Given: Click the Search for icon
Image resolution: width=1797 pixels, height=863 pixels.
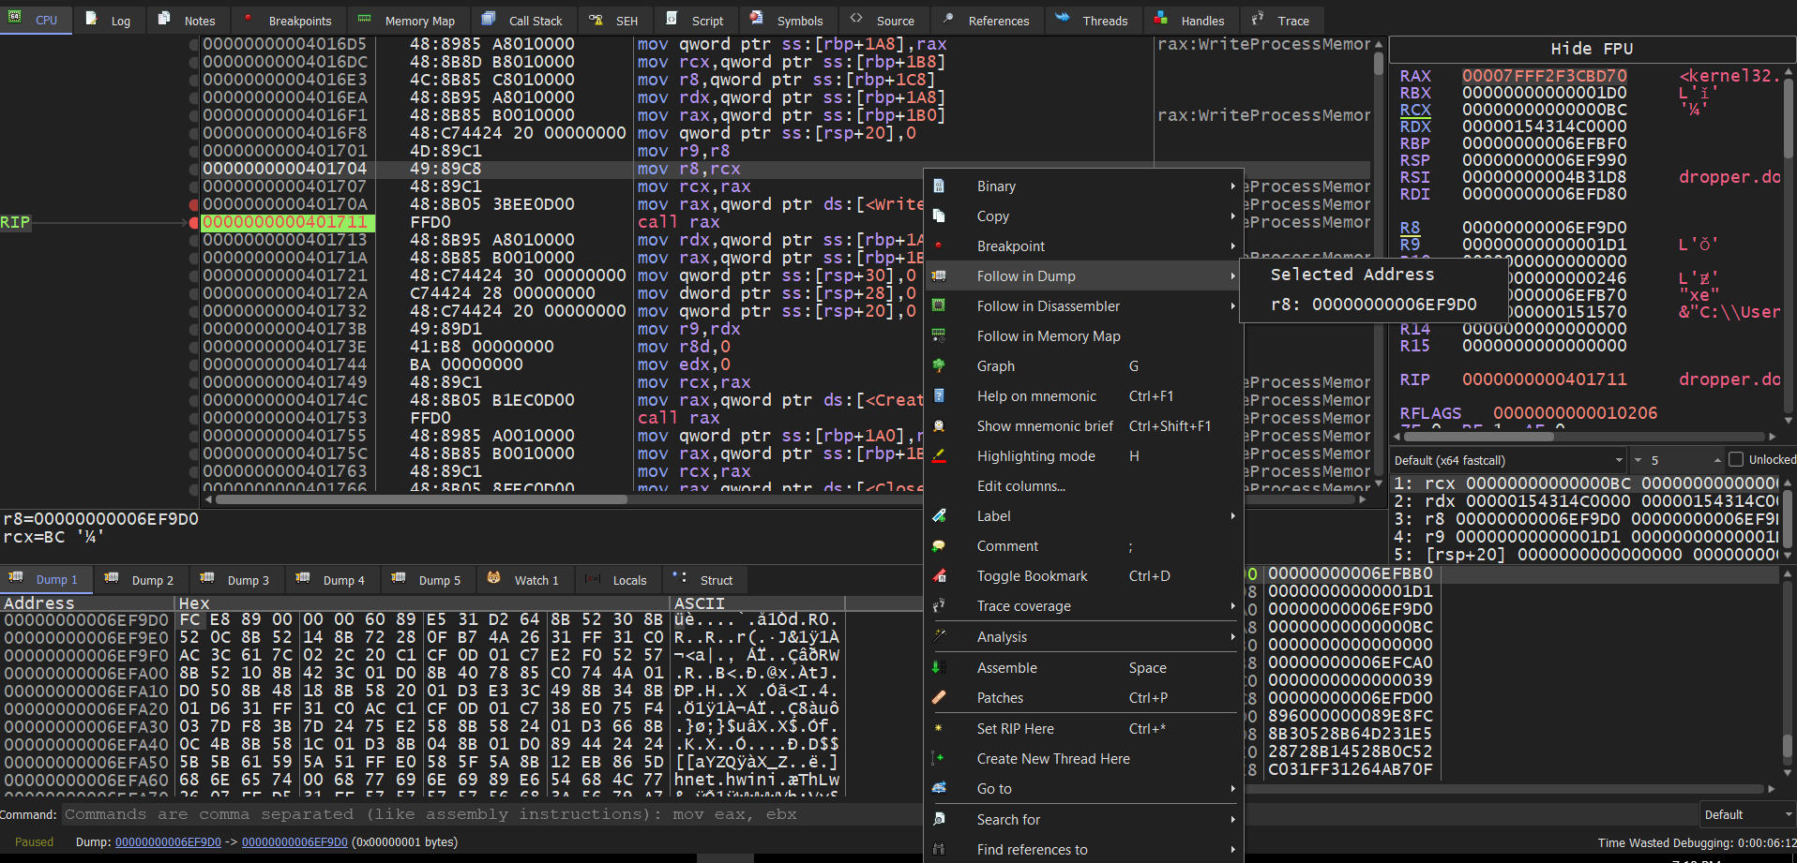Looking at the screenshot, I should (x=939, y=820).
